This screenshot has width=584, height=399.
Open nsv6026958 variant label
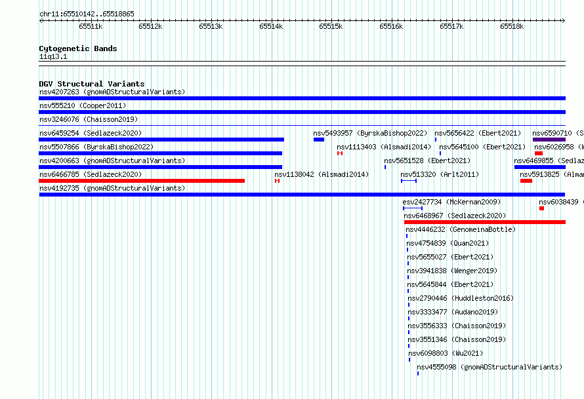pos(559,147)
